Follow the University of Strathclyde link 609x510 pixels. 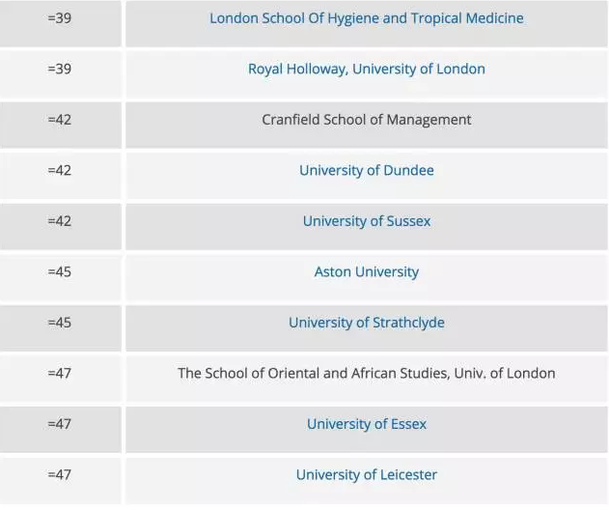click(x=367, y=323)
